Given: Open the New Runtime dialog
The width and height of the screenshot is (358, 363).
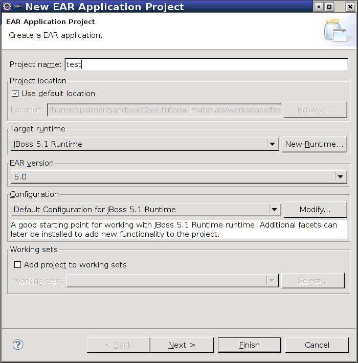Looking at the screenshot, I should click(314, 144).
